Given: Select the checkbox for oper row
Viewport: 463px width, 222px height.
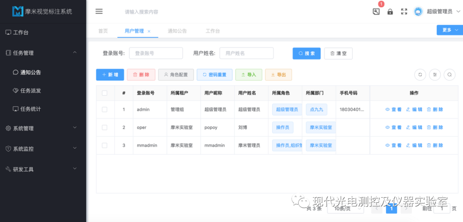Looking at the screenshot, I should [x=105, y=127].
